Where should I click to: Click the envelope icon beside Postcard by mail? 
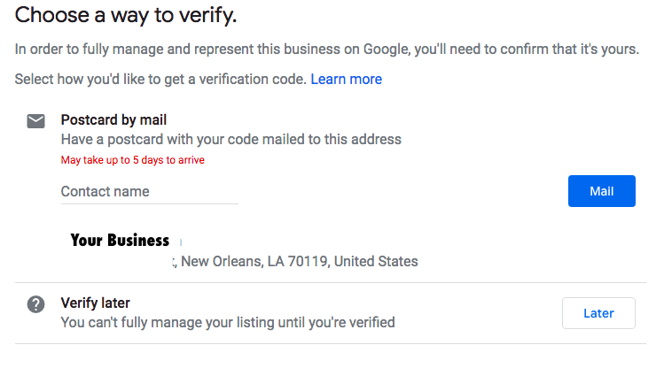tap(35, 121)
